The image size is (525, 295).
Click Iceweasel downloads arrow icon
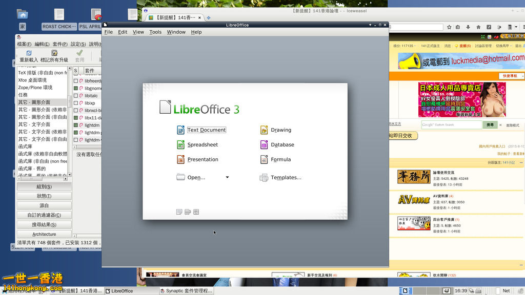(x=468, y=27)
